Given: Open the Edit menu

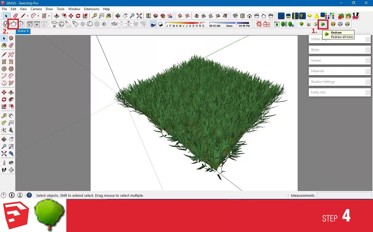Looking at the screenshot, I should [x=13, y=9].
